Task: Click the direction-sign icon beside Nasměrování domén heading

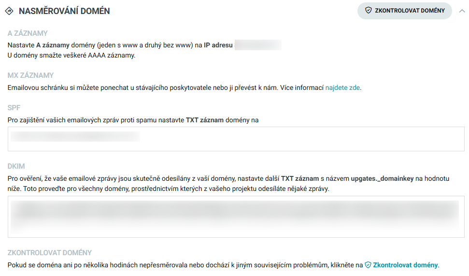Action: click(9, 11)
